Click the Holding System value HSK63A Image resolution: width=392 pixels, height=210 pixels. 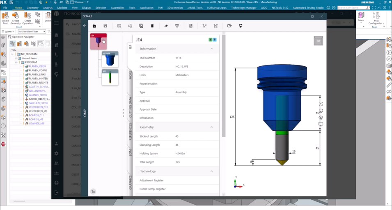pos(180,154)
